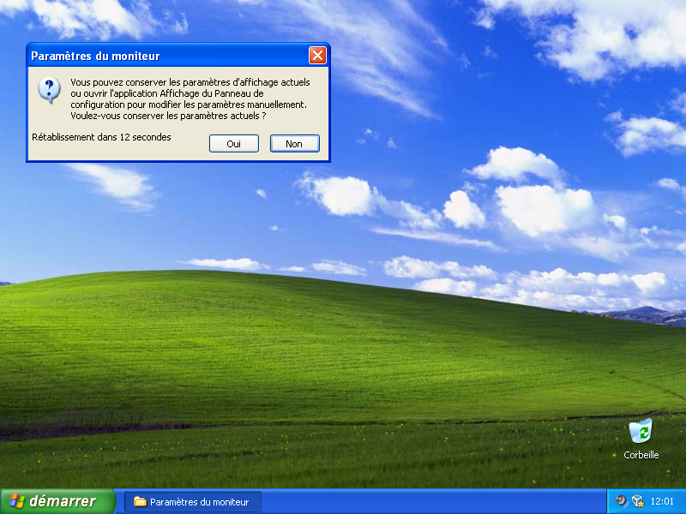Image resolution: width=686 pixels, height=514 pixels.
Task: Close the Paramètres du moniteur dialog
Action: click(x=317, y=56)
